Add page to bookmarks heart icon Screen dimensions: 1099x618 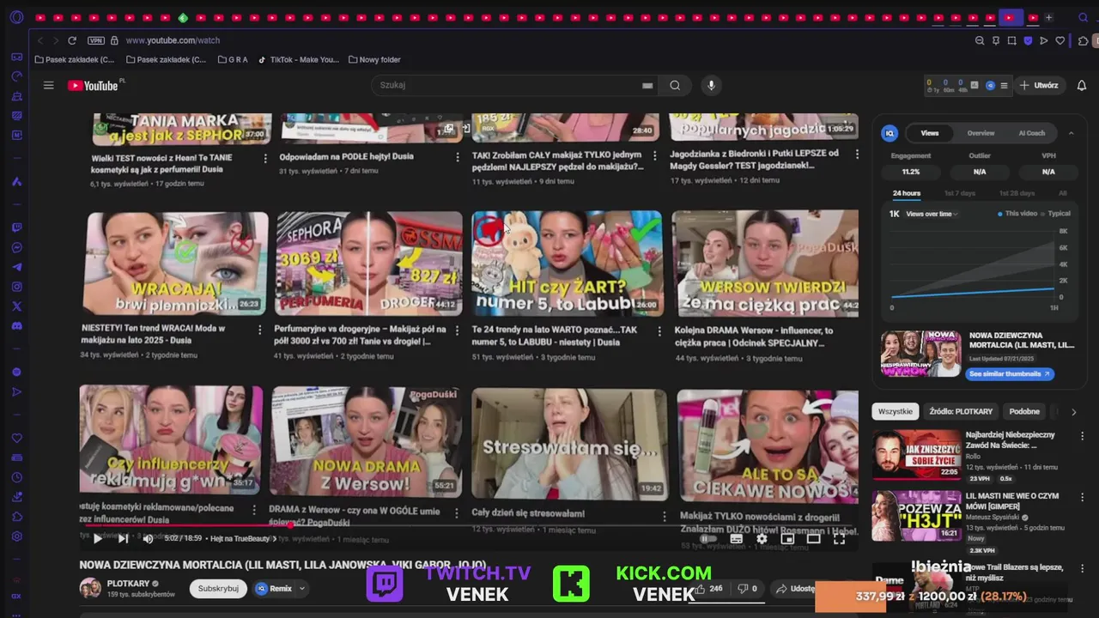tap(1060, 40)
